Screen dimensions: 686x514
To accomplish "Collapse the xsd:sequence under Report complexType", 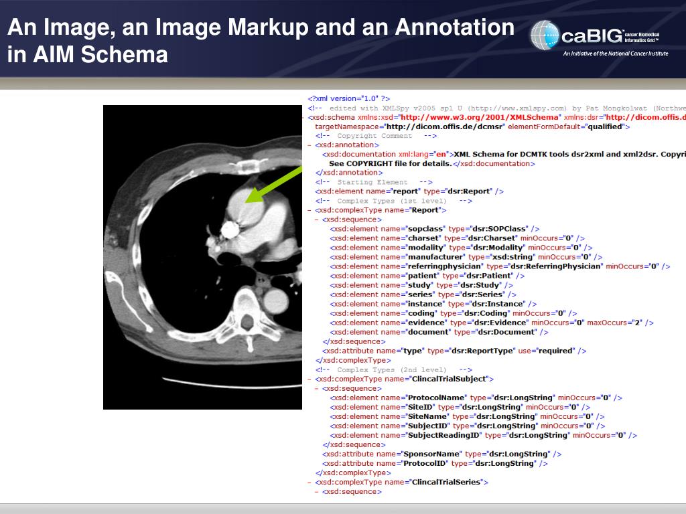I will 317,220.
